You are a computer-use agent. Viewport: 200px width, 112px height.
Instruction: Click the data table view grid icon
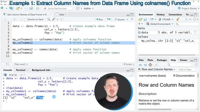coord(195,32)
